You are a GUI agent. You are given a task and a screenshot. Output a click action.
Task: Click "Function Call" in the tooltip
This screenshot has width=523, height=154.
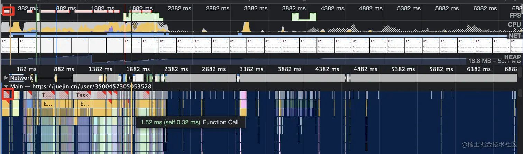point(220,122)
